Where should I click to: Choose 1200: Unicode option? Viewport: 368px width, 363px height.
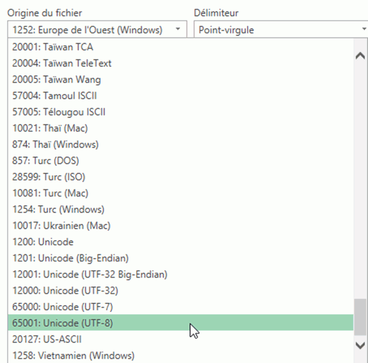pyautogui.click(x=43, y=242)
